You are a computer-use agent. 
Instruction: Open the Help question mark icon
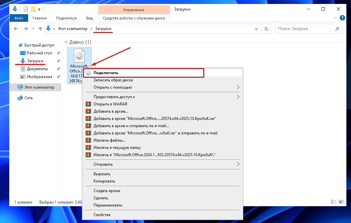pyautogui.click(x=342, y=18)
